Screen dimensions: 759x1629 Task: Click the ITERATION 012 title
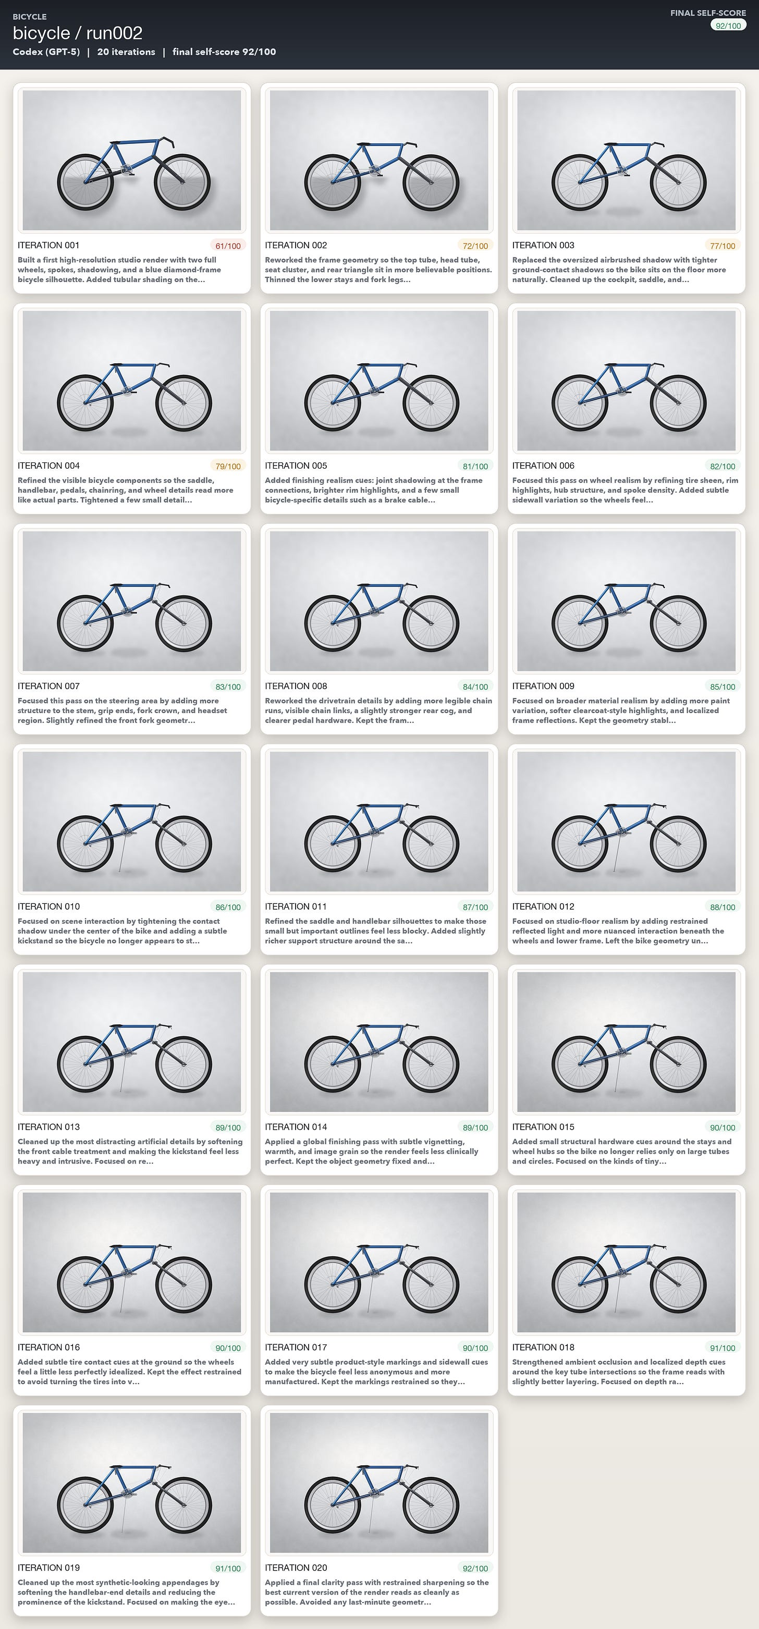coord(543,906)
